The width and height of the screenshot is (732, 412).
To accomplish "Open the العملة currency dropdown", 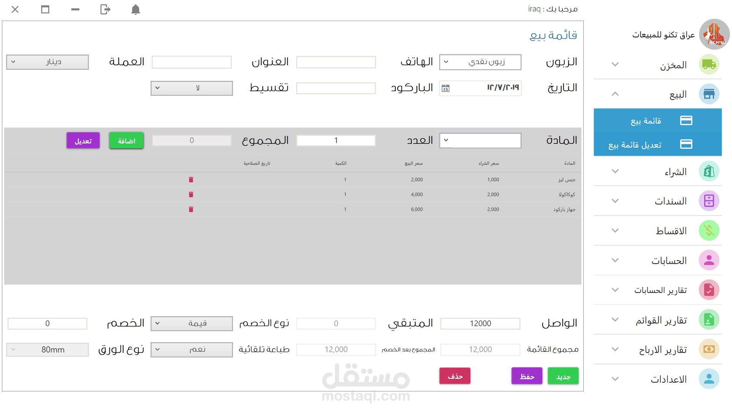I will point(47,62).
